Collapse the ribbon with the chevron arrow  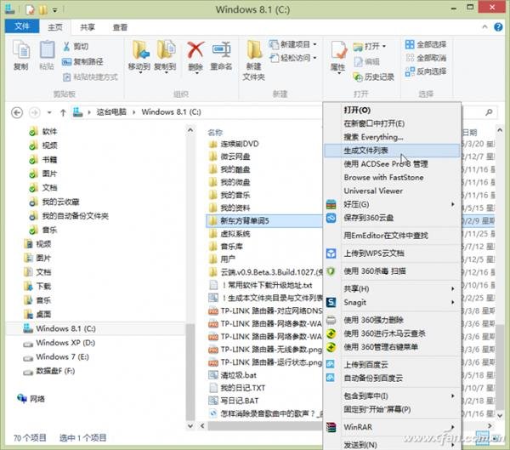484,26
